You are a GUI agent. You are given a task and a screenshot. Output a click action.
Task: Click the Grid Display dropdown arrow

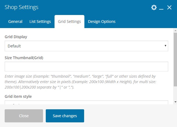(x=165, y=46)
